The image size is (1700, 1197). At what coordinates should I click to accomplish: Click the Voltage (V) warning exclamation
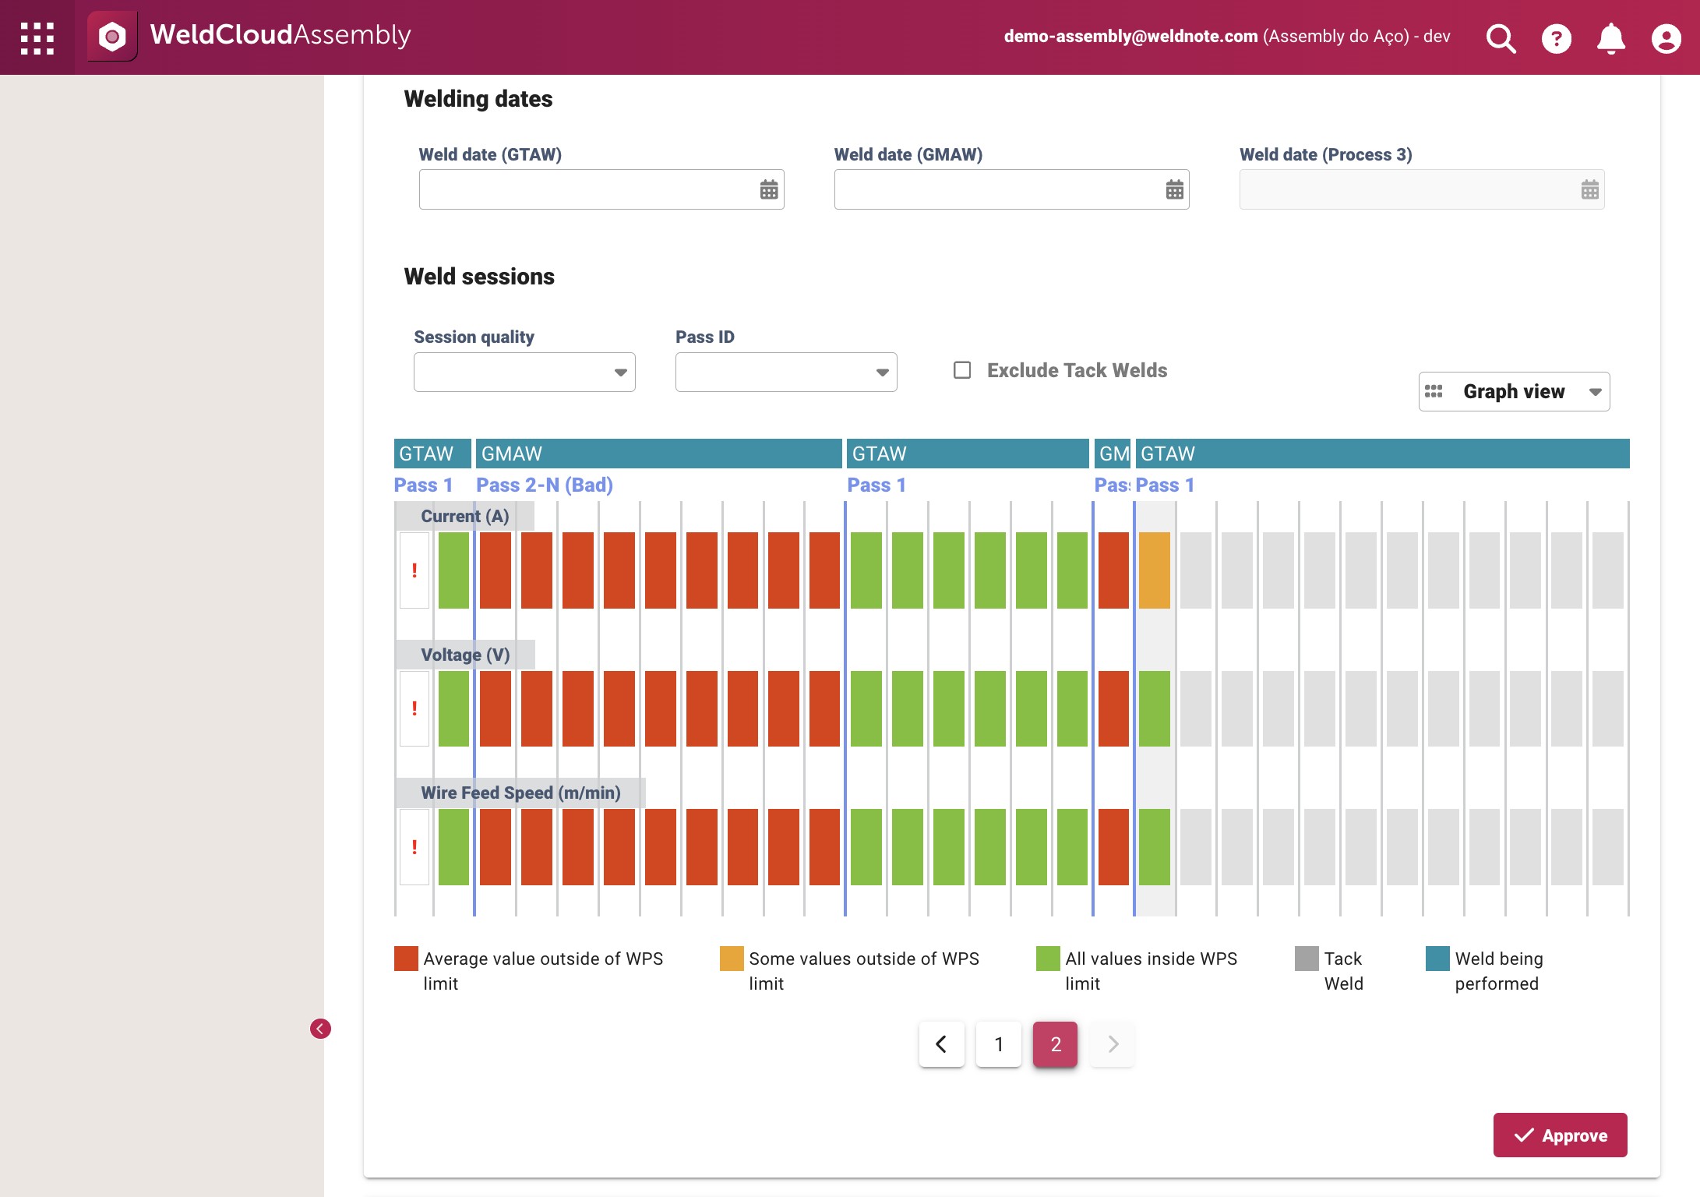click(x=414, y=708)
